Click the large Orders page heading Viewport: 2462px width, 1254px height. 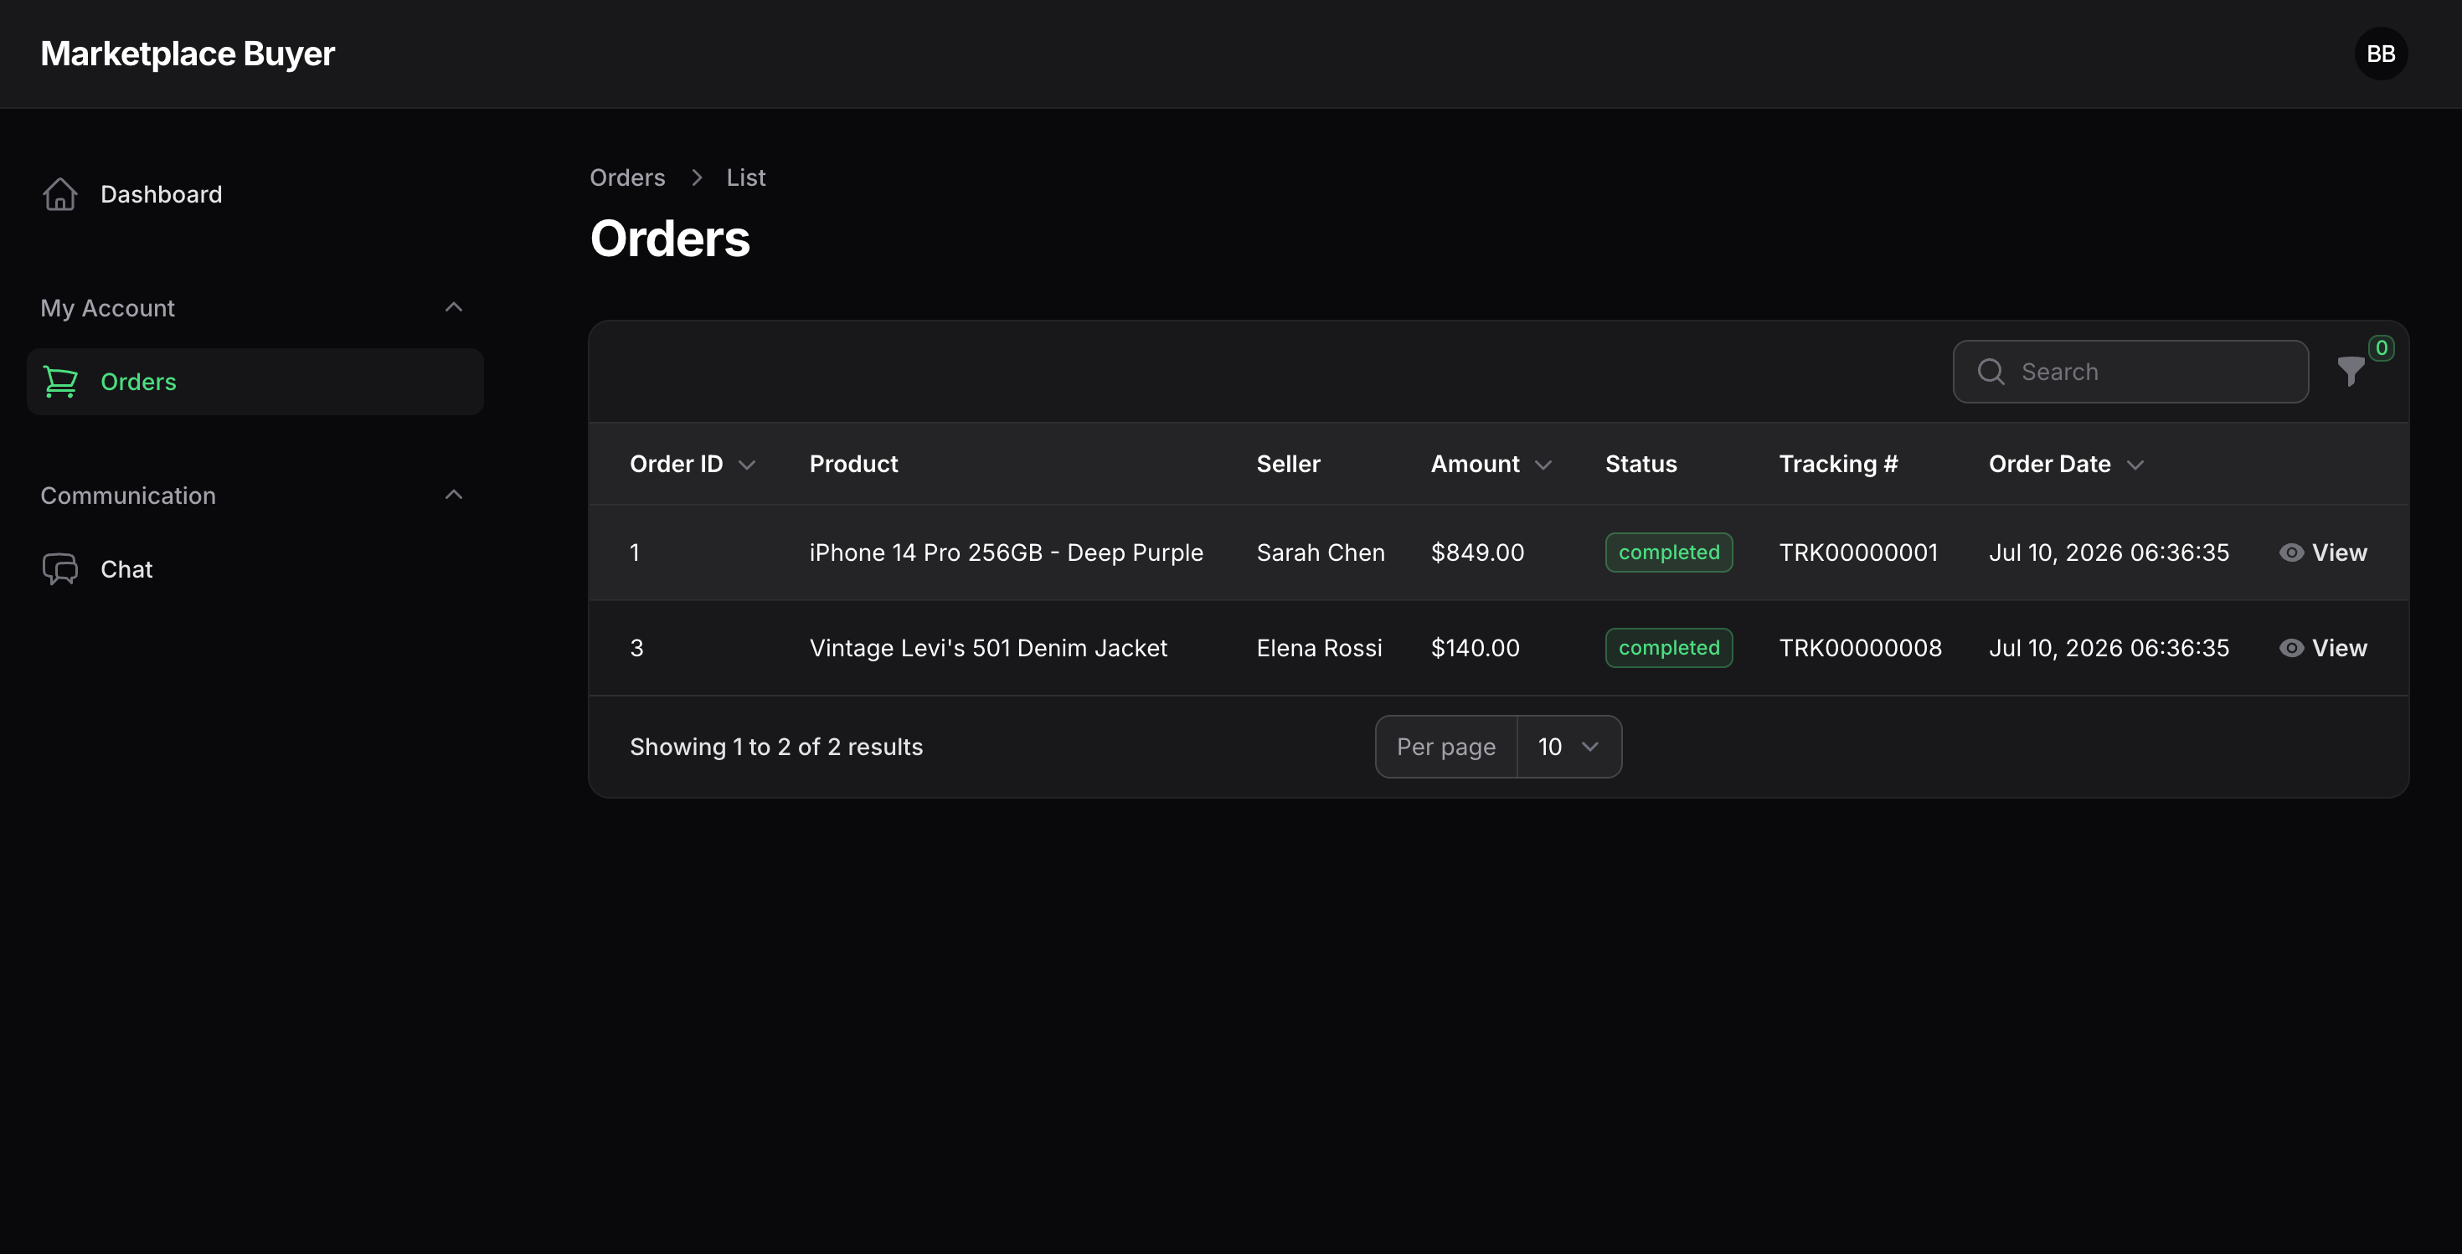point(669,238)
